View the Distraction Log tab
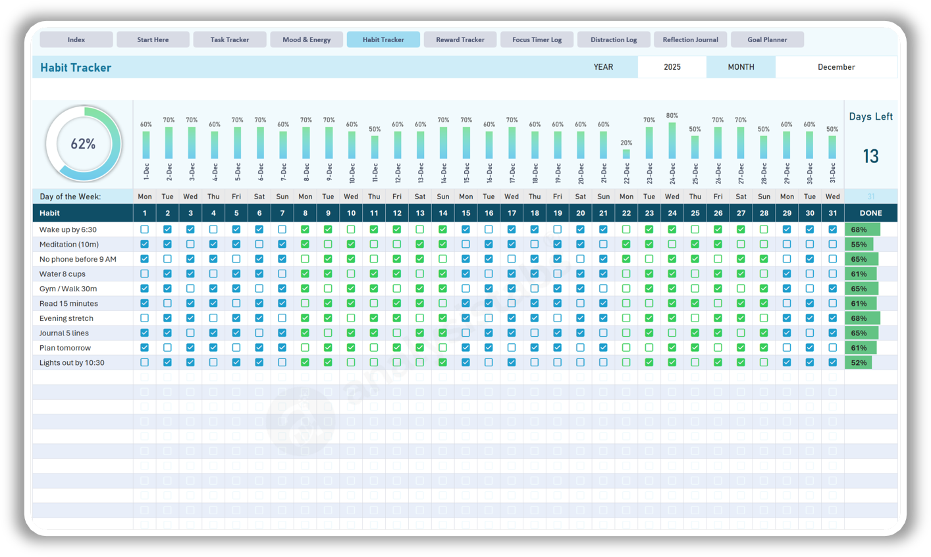Image resolution: width=931 pixels, height=557 pixels. 613,39
